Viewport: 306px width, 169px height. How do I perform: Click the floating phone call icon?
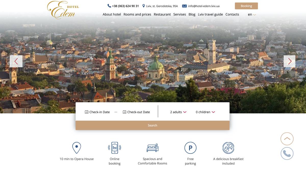coord(287,153)
